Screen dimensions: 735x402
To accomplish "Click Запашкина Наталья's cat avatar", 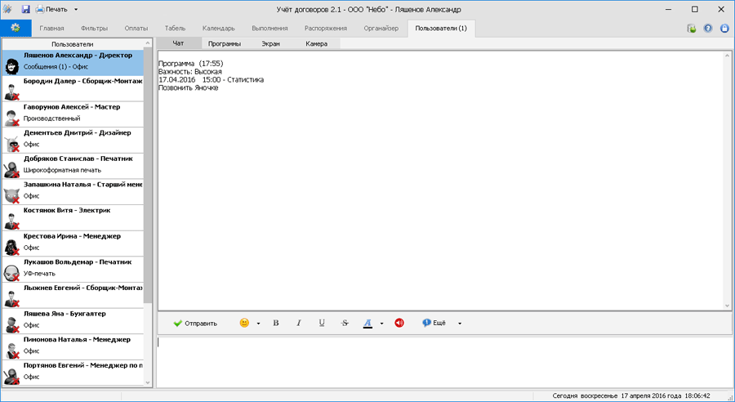I will (11, 195).
